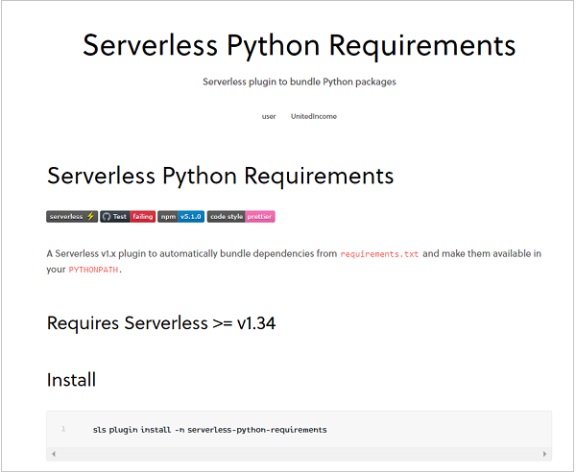The width and height of the screenshot is (576, 473).
Task: Open the user link
Action: pyautogui.click(x=269, y=116)
